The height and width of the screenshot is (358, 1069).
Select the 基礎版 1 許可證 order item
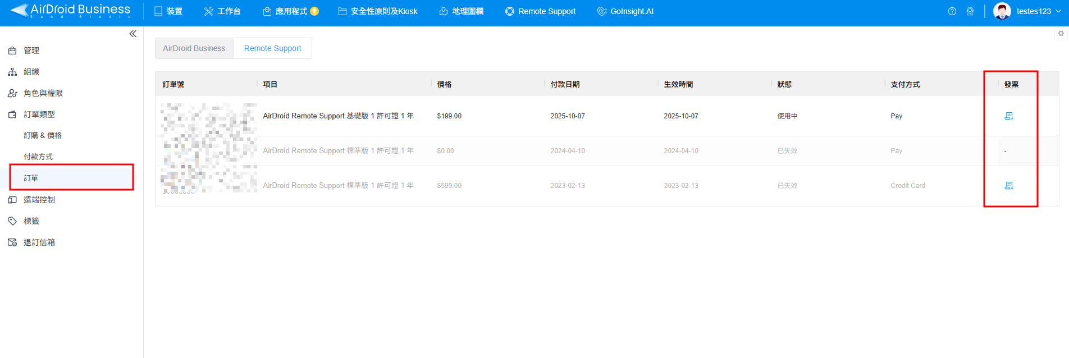pos(339,116)
